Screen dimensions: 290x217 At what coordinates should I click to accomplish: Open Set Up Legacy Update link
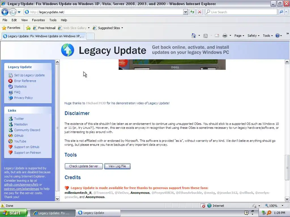point(29,75)
